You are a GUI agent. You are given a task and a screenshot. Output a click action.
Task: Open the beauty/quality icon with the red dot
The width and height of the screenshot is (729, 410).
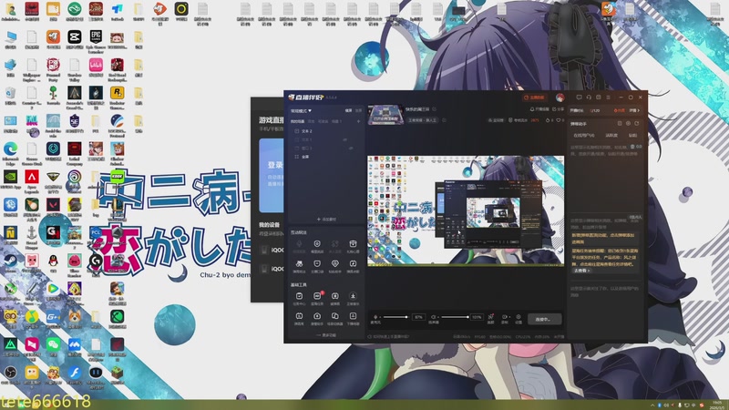pos(490,318)
